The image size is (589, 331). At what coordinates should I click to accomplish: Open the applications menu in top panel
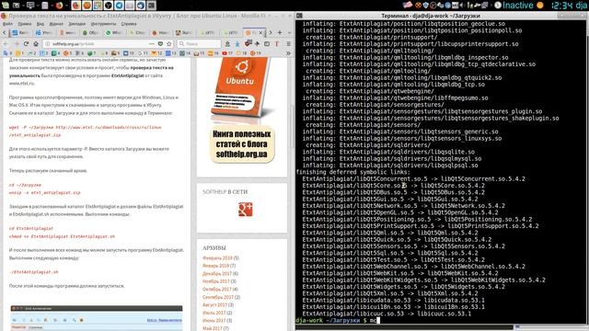[x=6, y=6]
